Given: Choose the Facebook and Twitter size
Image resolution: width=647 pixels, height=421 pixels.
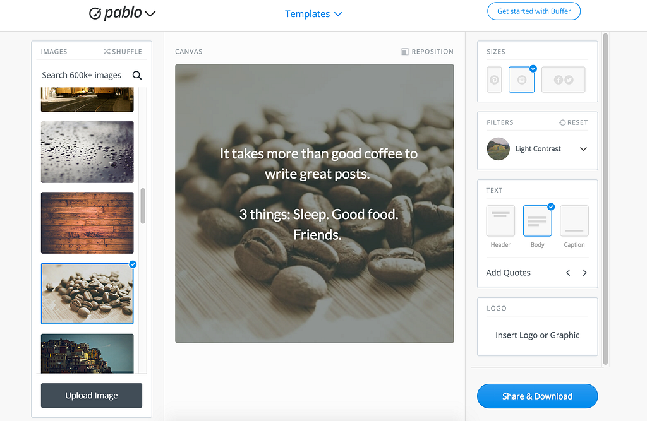Looking at the screenshot, I should coord(563,80).
